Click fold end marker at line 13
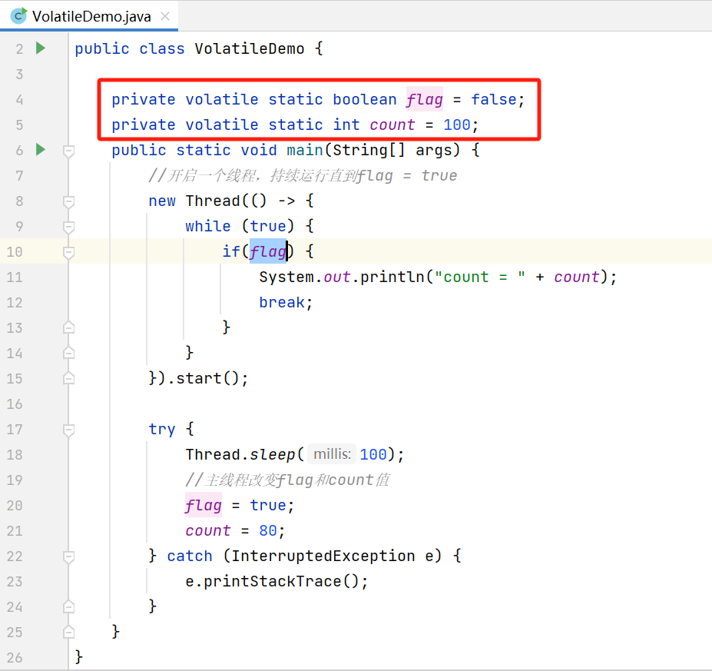712x671 pixels. [68, 327]
